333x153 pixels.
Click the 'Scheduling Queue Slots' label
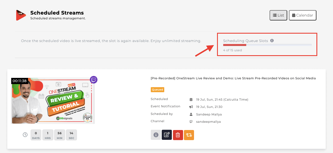click(x=245, y=41)
